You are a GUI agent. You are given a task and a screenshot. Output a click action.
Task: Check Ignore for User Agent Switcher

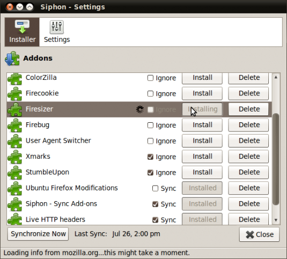(150, 141)
